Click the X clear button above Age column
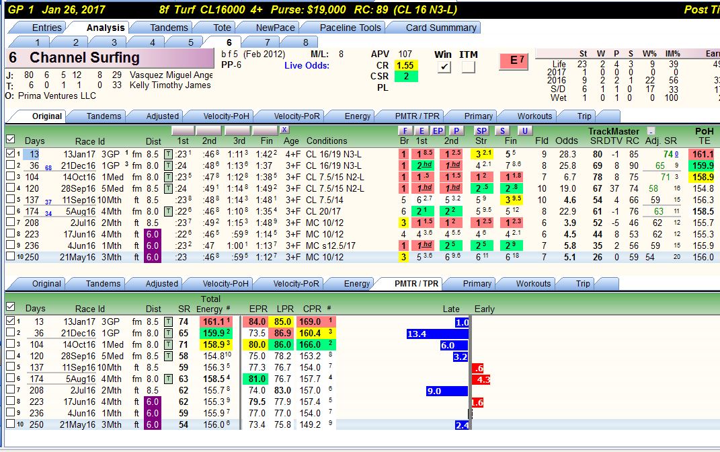 pos(284,130)
